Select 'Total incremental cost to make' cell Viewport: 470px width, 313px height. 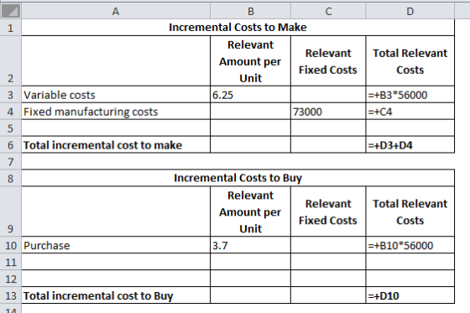click(116, 145)
